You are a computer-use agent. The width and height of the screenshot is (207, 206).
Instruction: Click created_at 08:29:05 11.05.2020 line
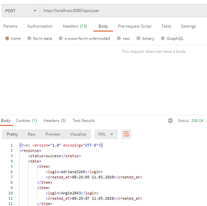pyautogui.click(x=94, y=177)
